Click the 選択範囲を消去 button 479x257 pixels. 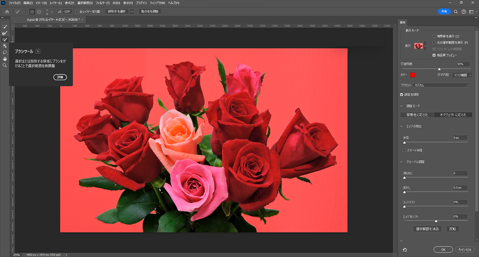click(428, 229)
